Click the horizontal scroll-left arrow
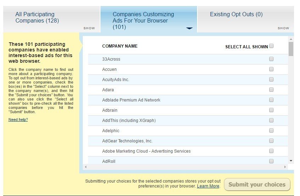This screenshot has height=196, width=300. [x=86, y=167]
